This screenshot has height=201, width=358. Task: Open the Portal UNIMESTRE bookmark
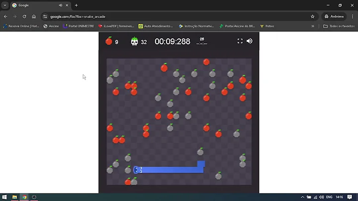79,26
